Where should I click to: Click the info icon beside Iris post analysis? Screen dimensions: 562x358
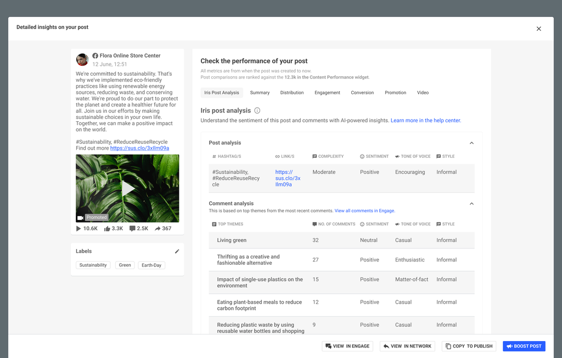(x=257, y=111)
